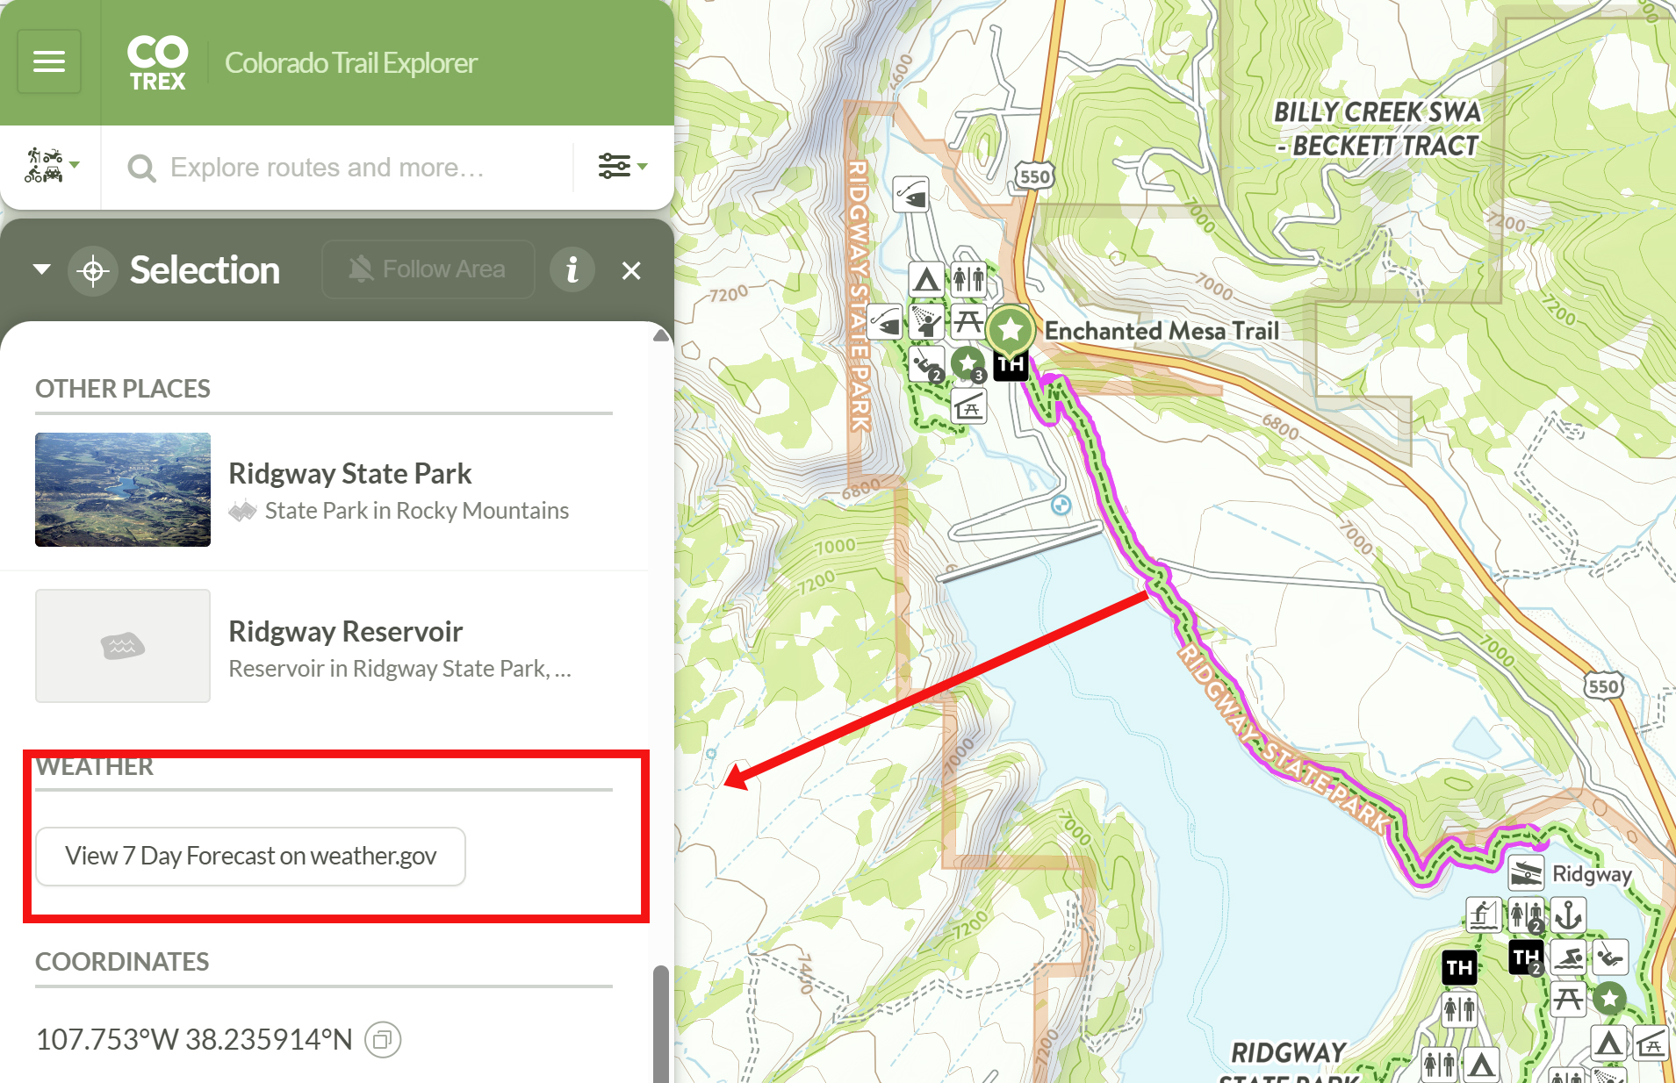The image size is (1676, 1083).
Task: Click the picnic table icon near the campground
Action: [x=967, y=321]
